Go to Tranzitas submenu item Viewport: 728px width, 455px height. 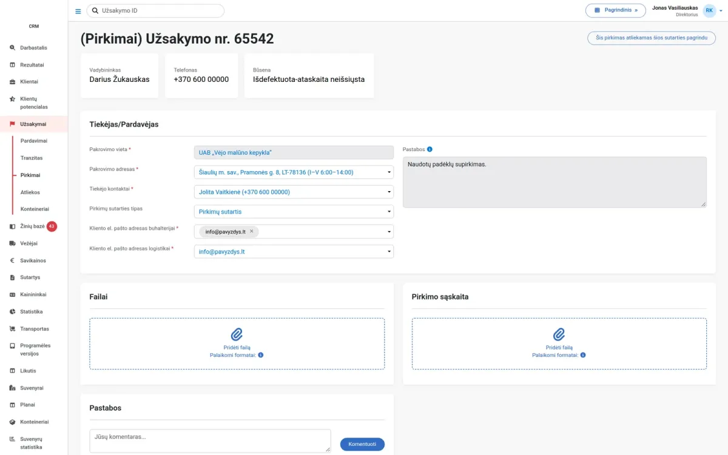click(32, 158)
